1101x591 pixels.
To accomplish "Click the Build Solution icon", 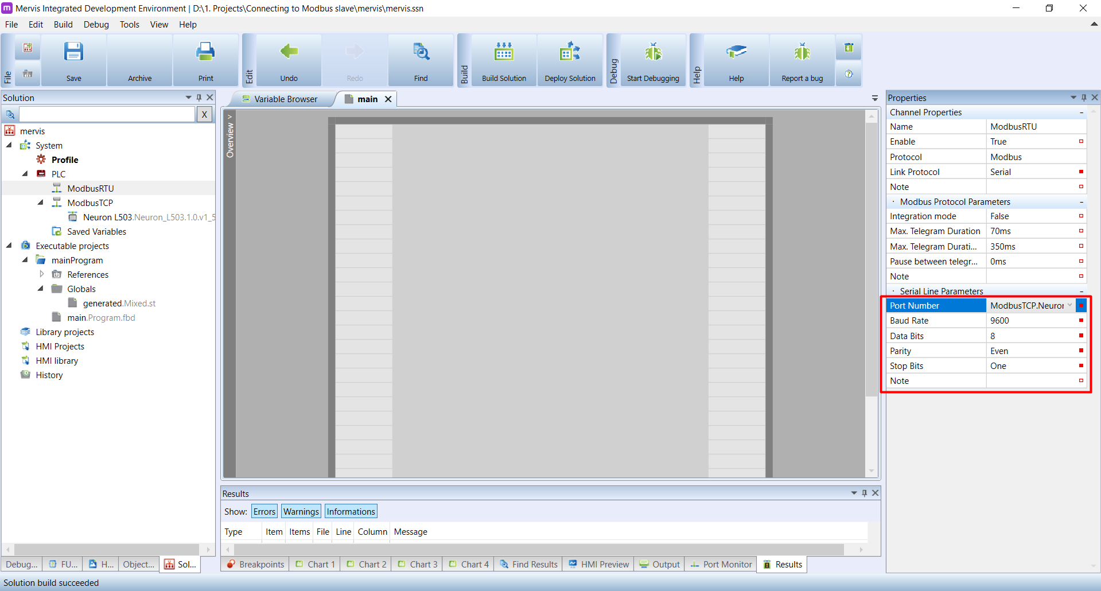I will pos(504,52).
